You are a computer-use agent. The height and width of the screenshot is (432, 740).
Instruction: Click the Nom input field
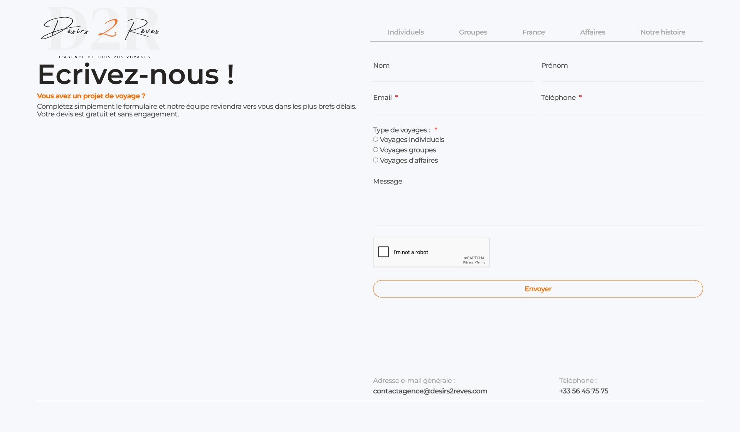[454, 74]
